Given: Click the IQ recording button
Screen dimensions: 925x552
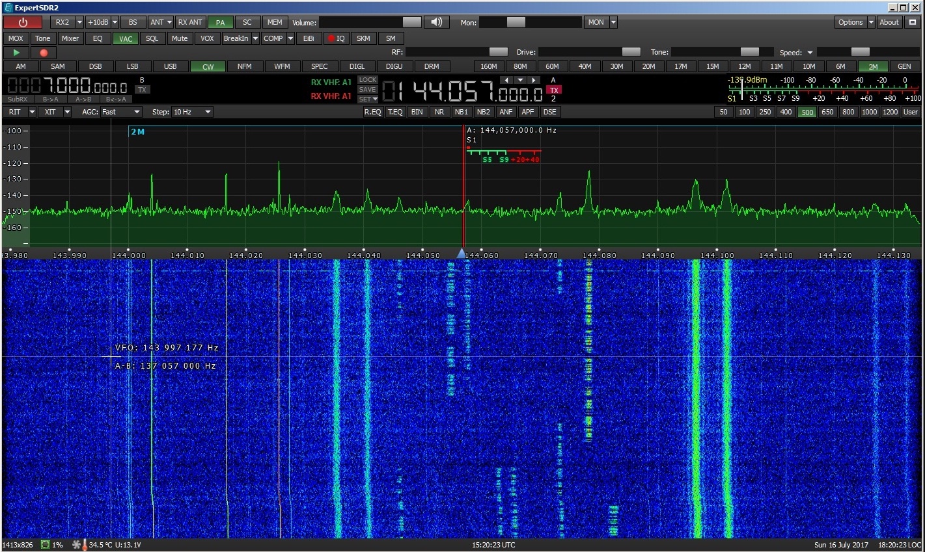Looking at the screenshot, I should [x=336, y=38].
